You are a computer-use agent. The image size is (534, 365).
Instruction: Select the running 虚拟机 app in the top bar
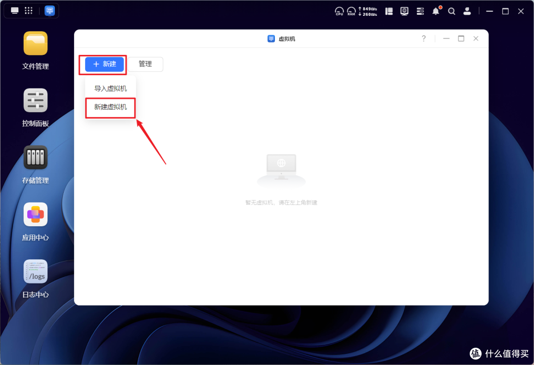point(50,10)
